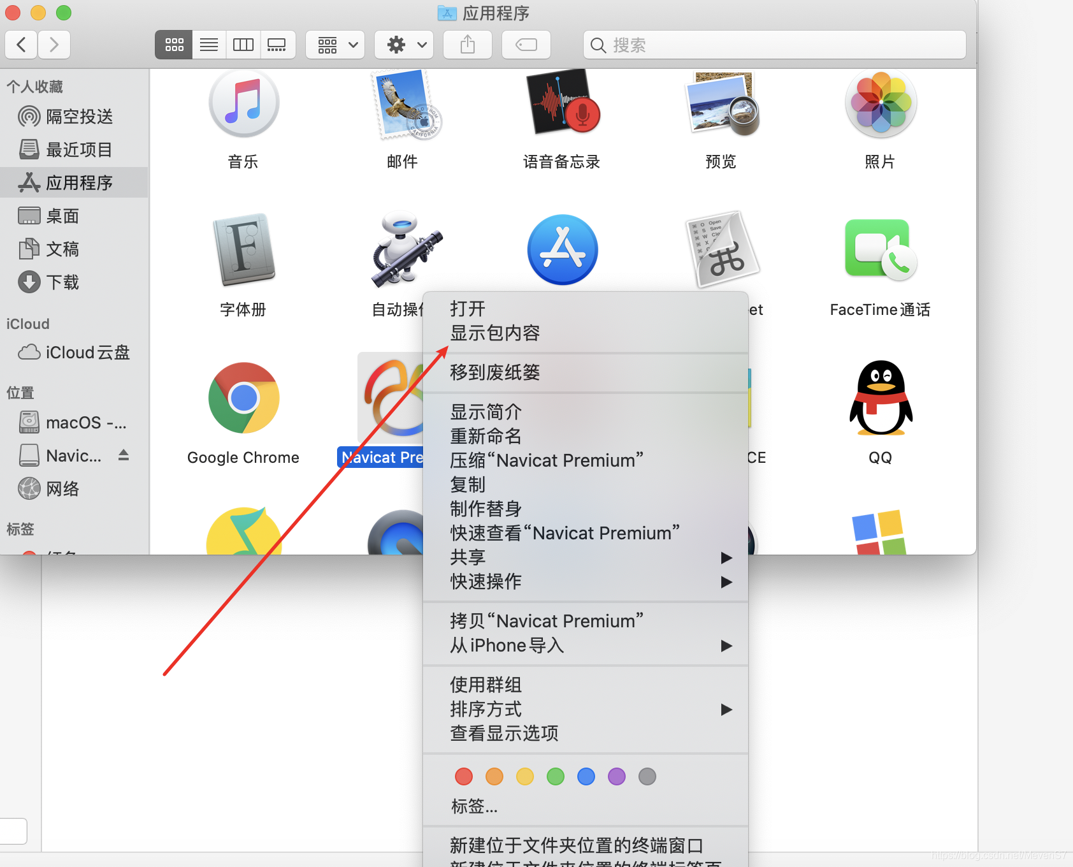Screen dimensions: 1073x867
Task: Open the gear action menu dropdown
Action: (404, 45)
